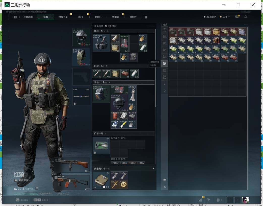Open the 特战干员 tab

click(63, 17)
